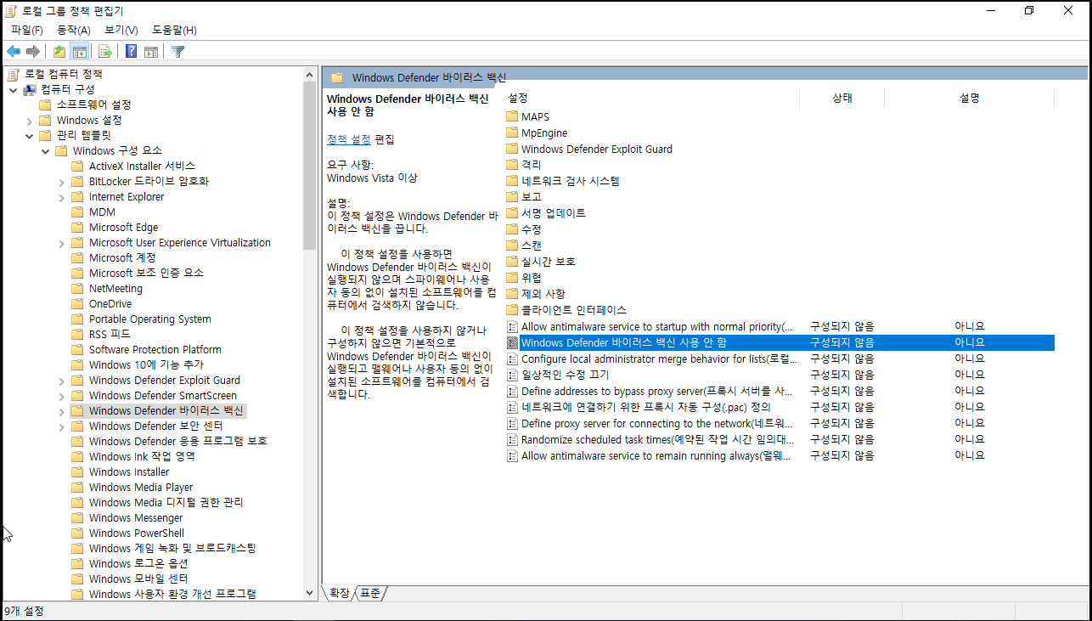1092x621 pixels.
Task: Click the 네트워크 검사 시스템 folder icon
Action: (x=512, y=181)
